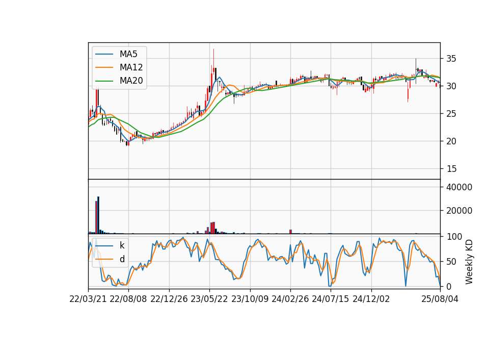Click the price axis value 30
Image resolution: width=489 pixels, height=352 pixels.
[x=451, y=86]
